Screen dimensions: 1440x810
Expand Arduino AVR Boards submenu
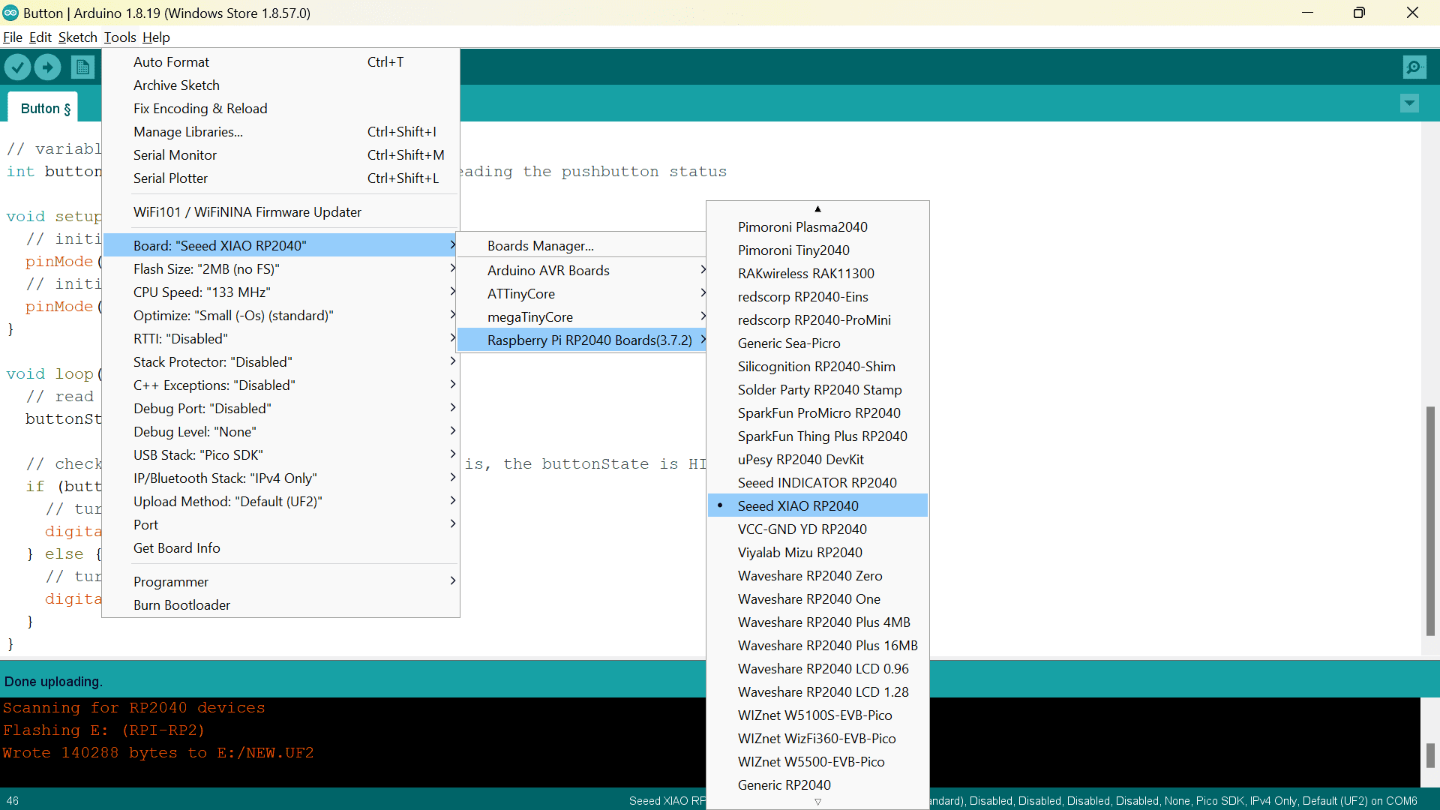582,270
